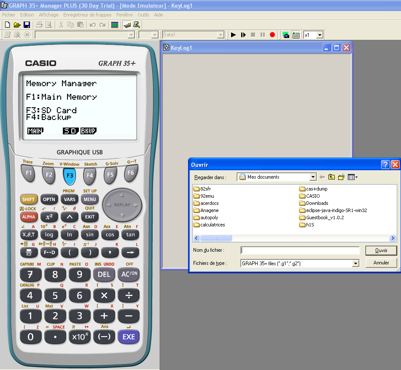Click the calculator sin key
401x370 pixels.
pyautogui.click(x=90, y=235)
